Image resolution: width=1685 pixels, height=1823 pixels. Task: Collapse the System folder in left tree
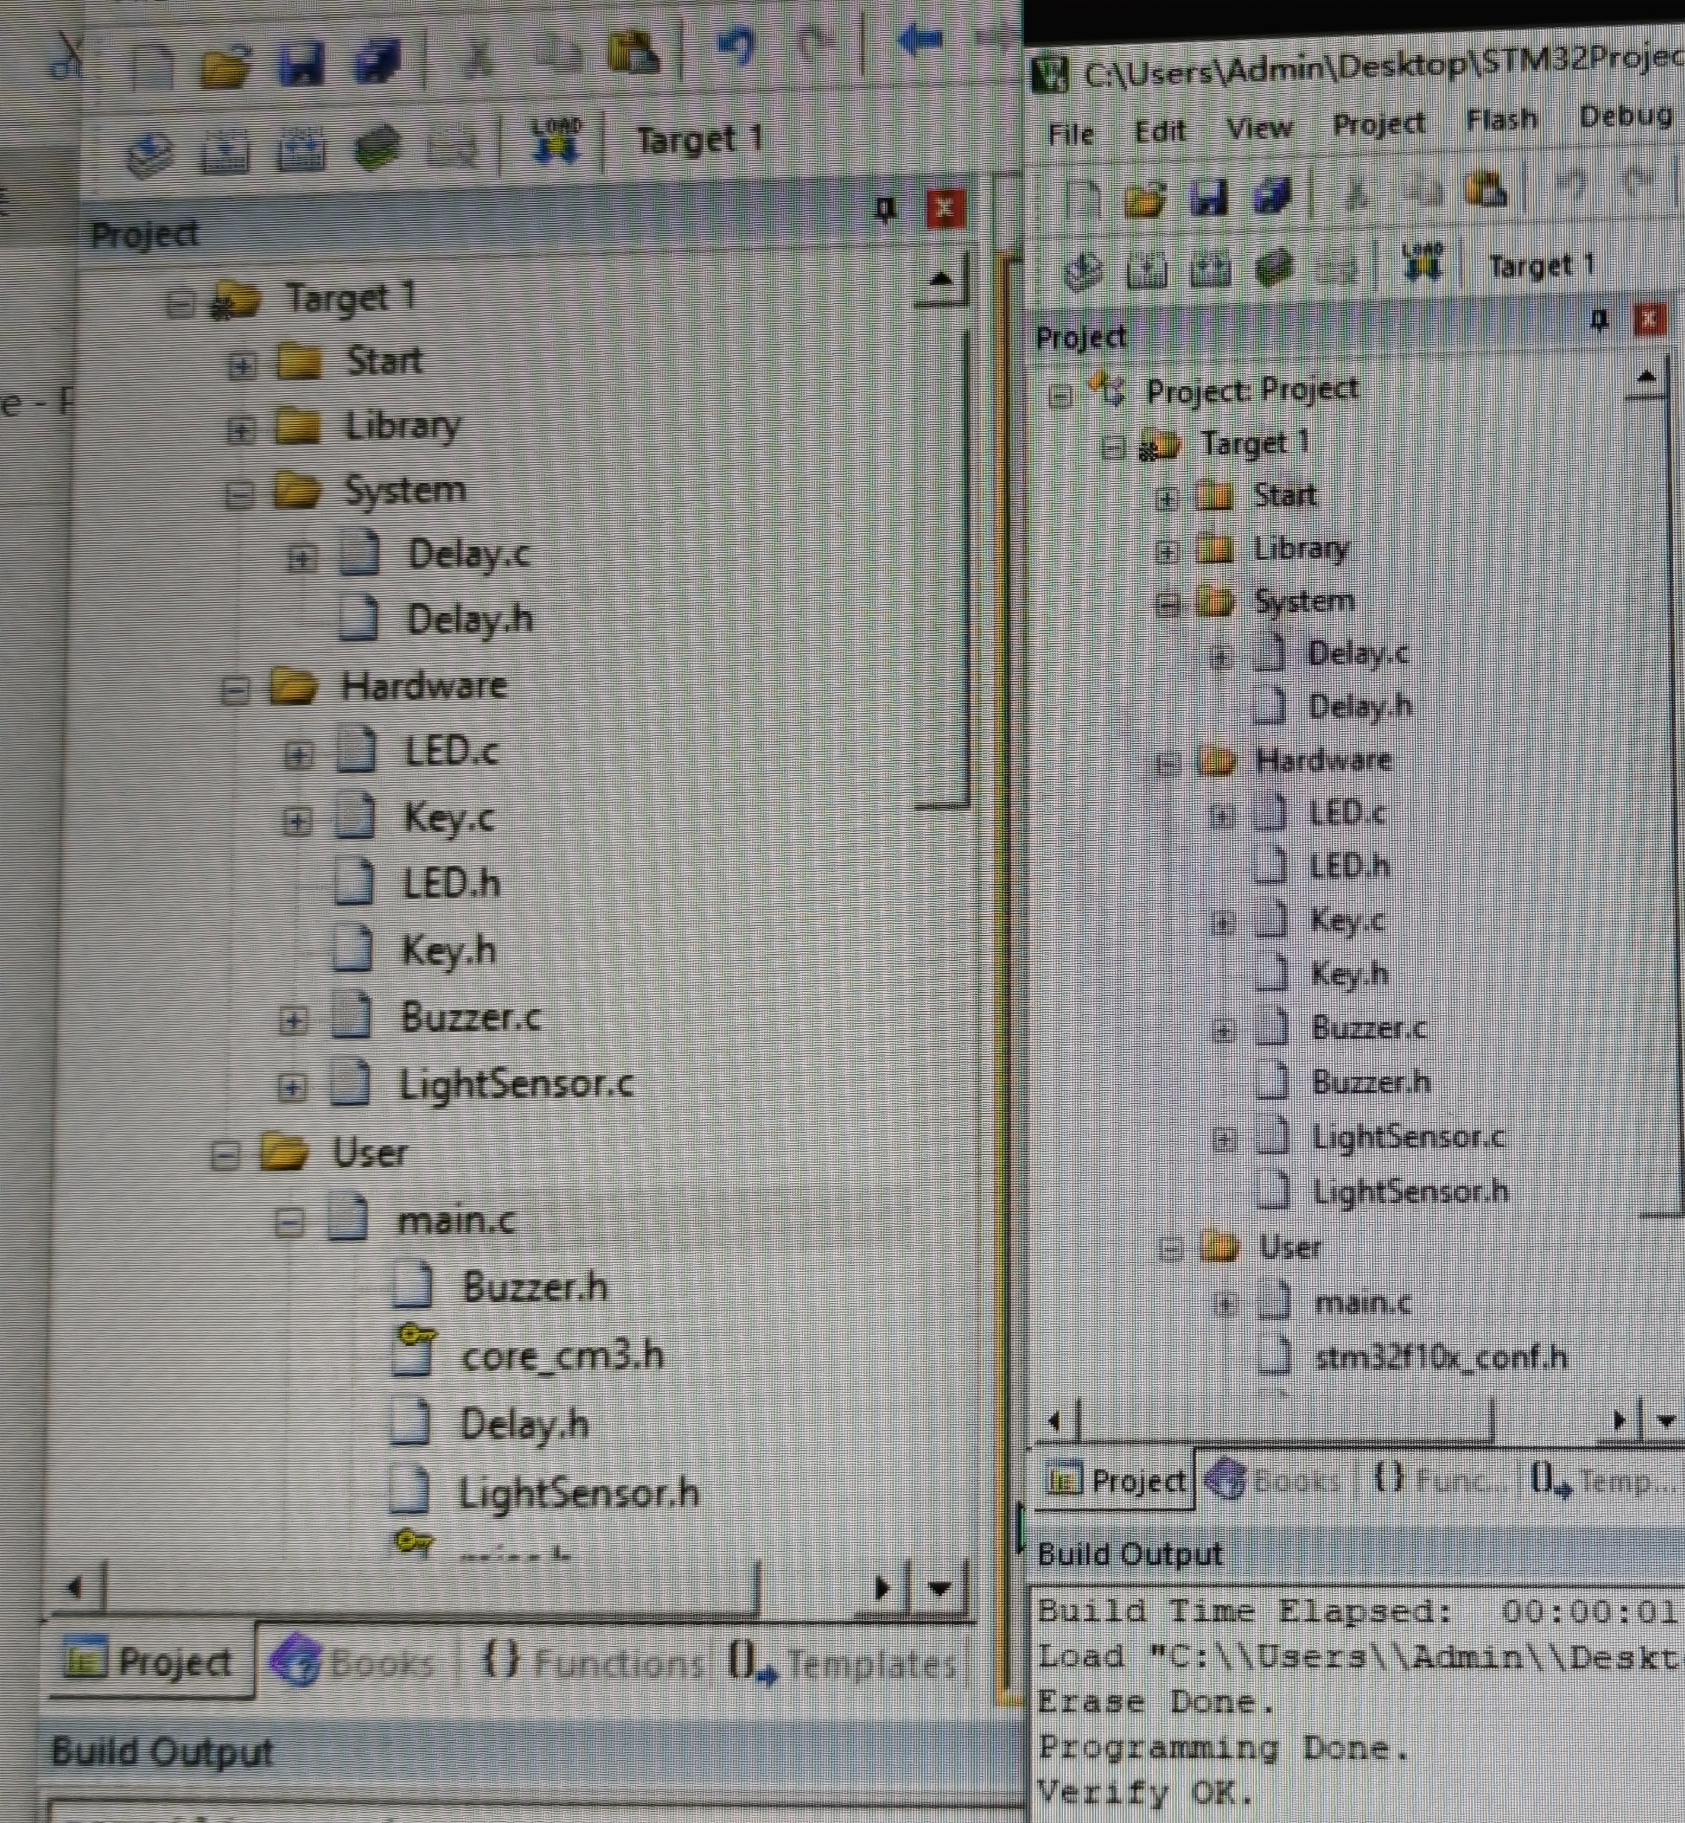coord(239,495)
